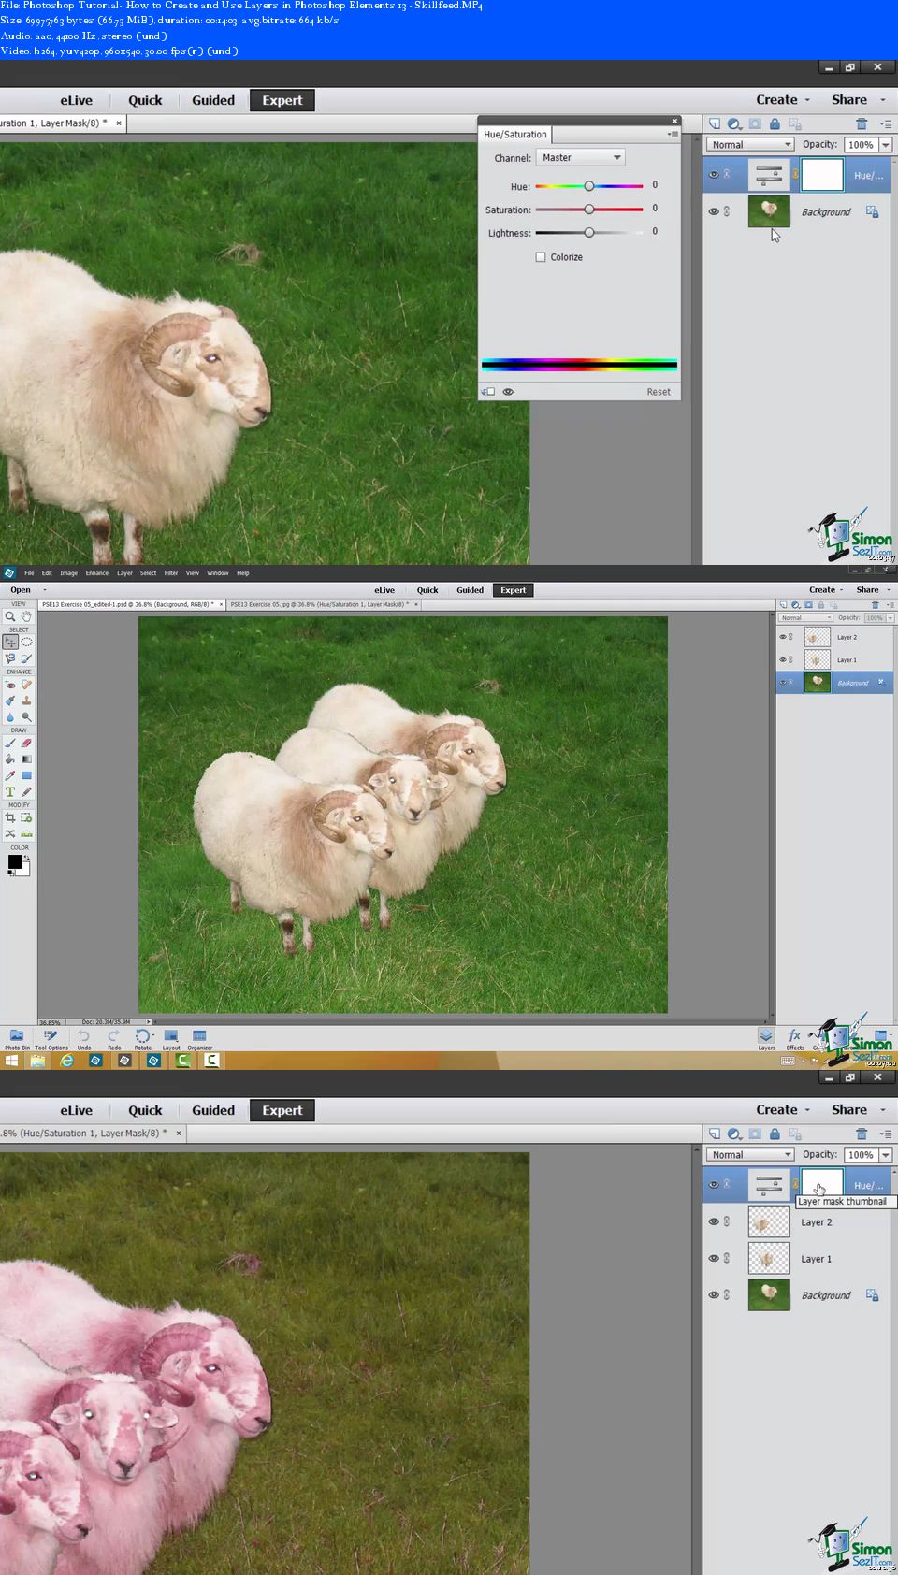
Task: Click the trash icon in the top frame's Layers panel
Action: tap(862, 123)
